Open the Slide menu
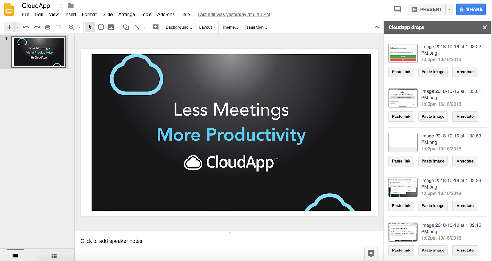Screen dimensions: 492x261 (x=107, y=14)
